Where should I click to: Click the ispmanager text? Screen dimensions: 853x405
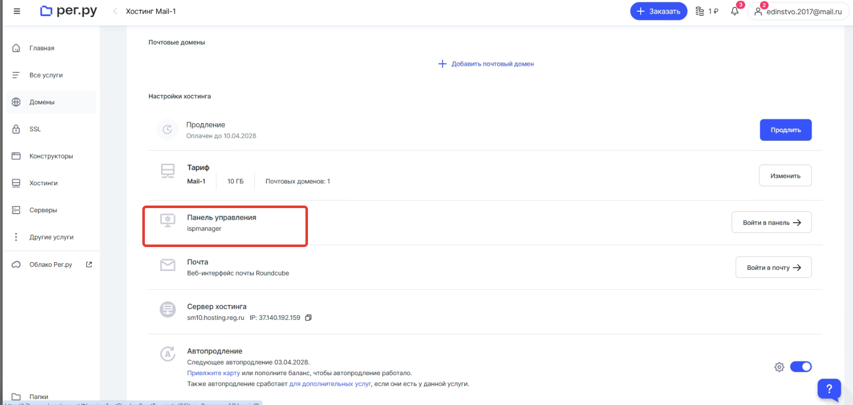204,229
